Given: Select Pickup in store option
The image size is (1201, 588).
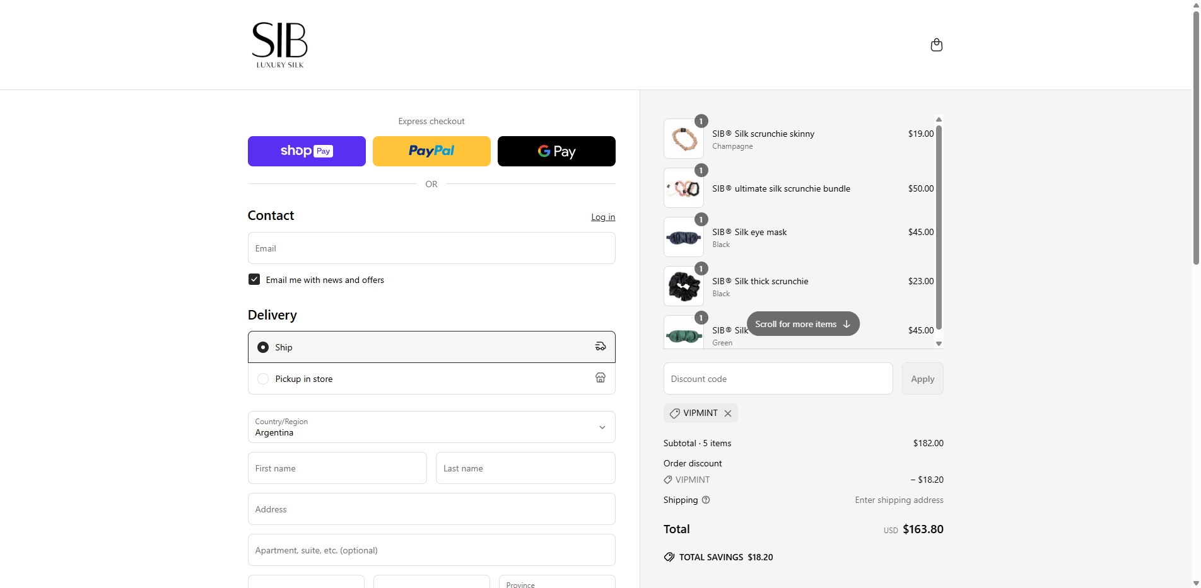Looking at the screenshot, I should click(431, 379).
